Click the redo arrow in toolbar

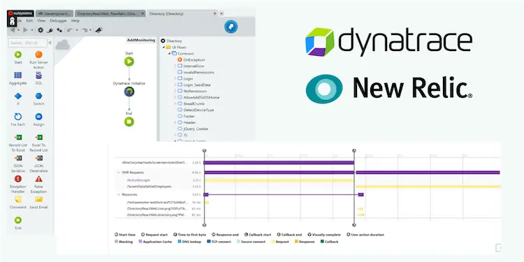coord(85,30)
